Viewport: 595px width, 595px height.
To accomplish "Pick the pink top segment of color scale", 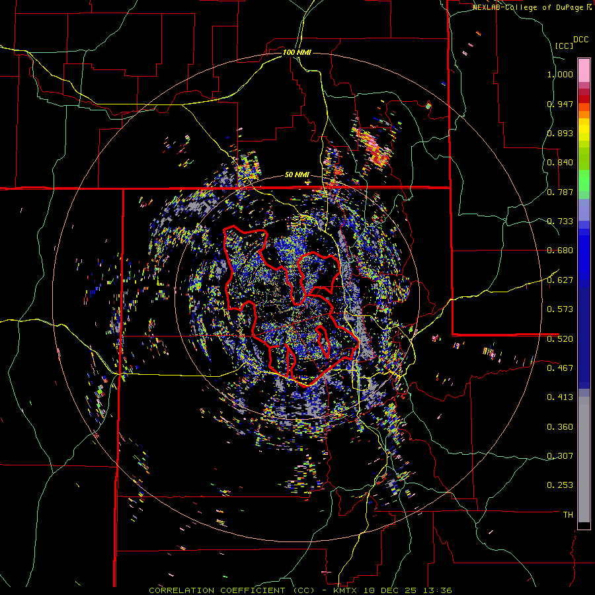I will click(x=584, y=70).
